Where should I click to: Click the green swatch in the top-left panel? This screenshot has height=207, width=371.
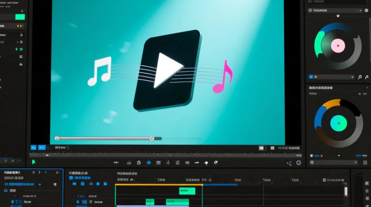[x=20, y=17]
